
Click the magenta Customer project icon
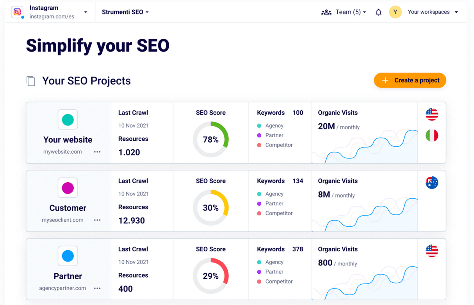pyautogui.click(x=68, y=188)
